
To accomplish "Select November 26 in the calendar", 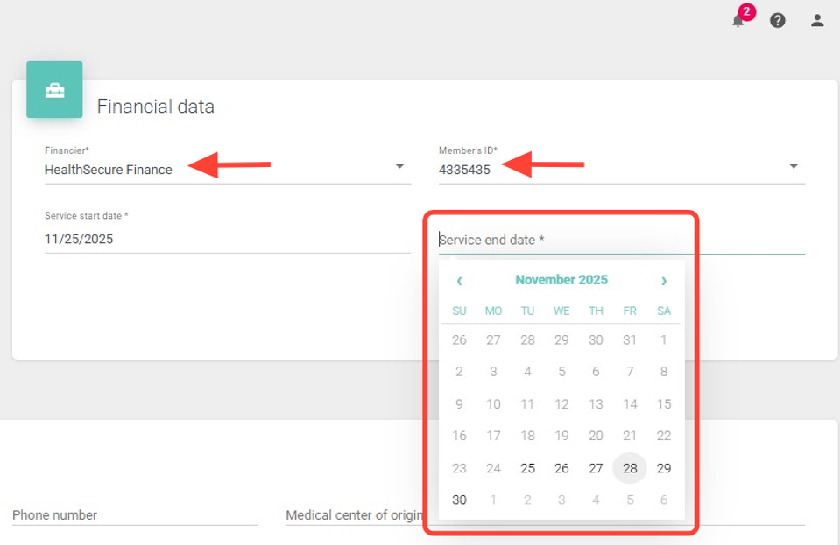I will click(561, 468).
